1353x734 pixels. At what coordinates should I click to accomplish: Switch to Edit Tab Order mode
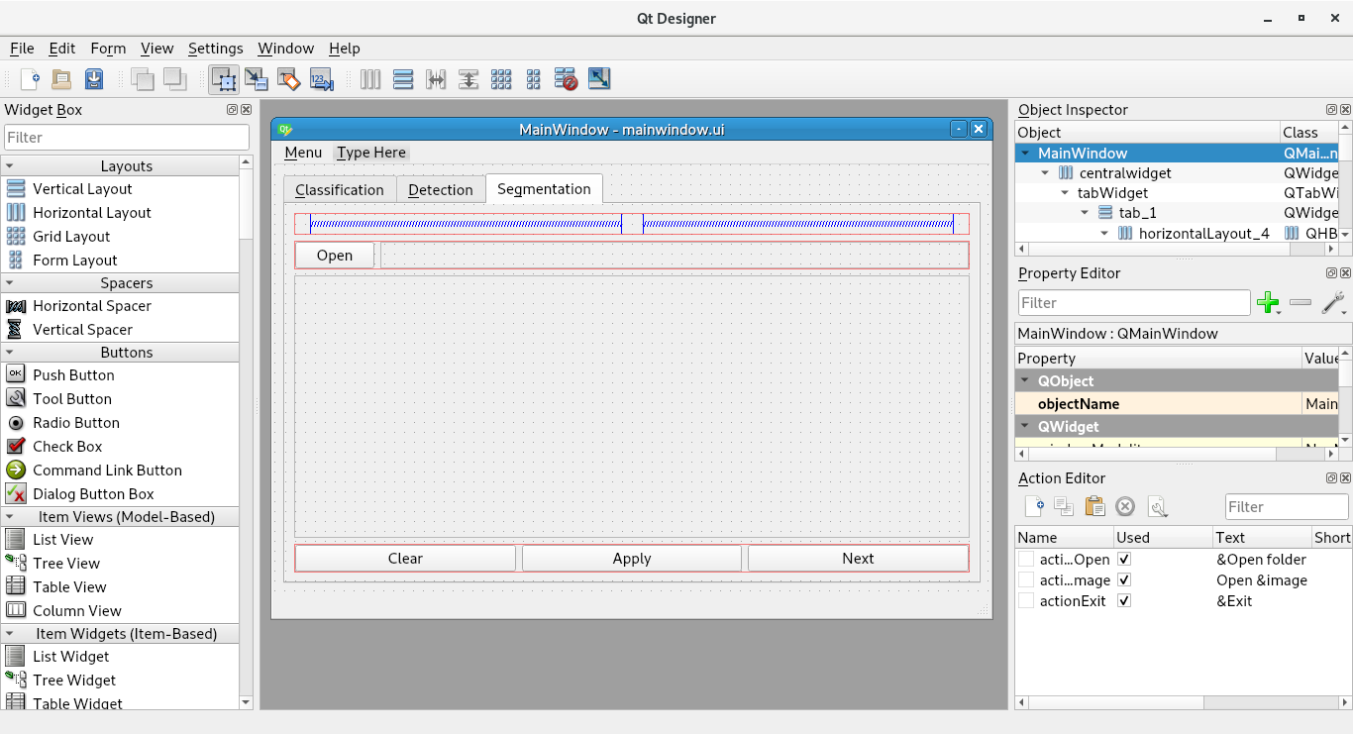(322, 79)
